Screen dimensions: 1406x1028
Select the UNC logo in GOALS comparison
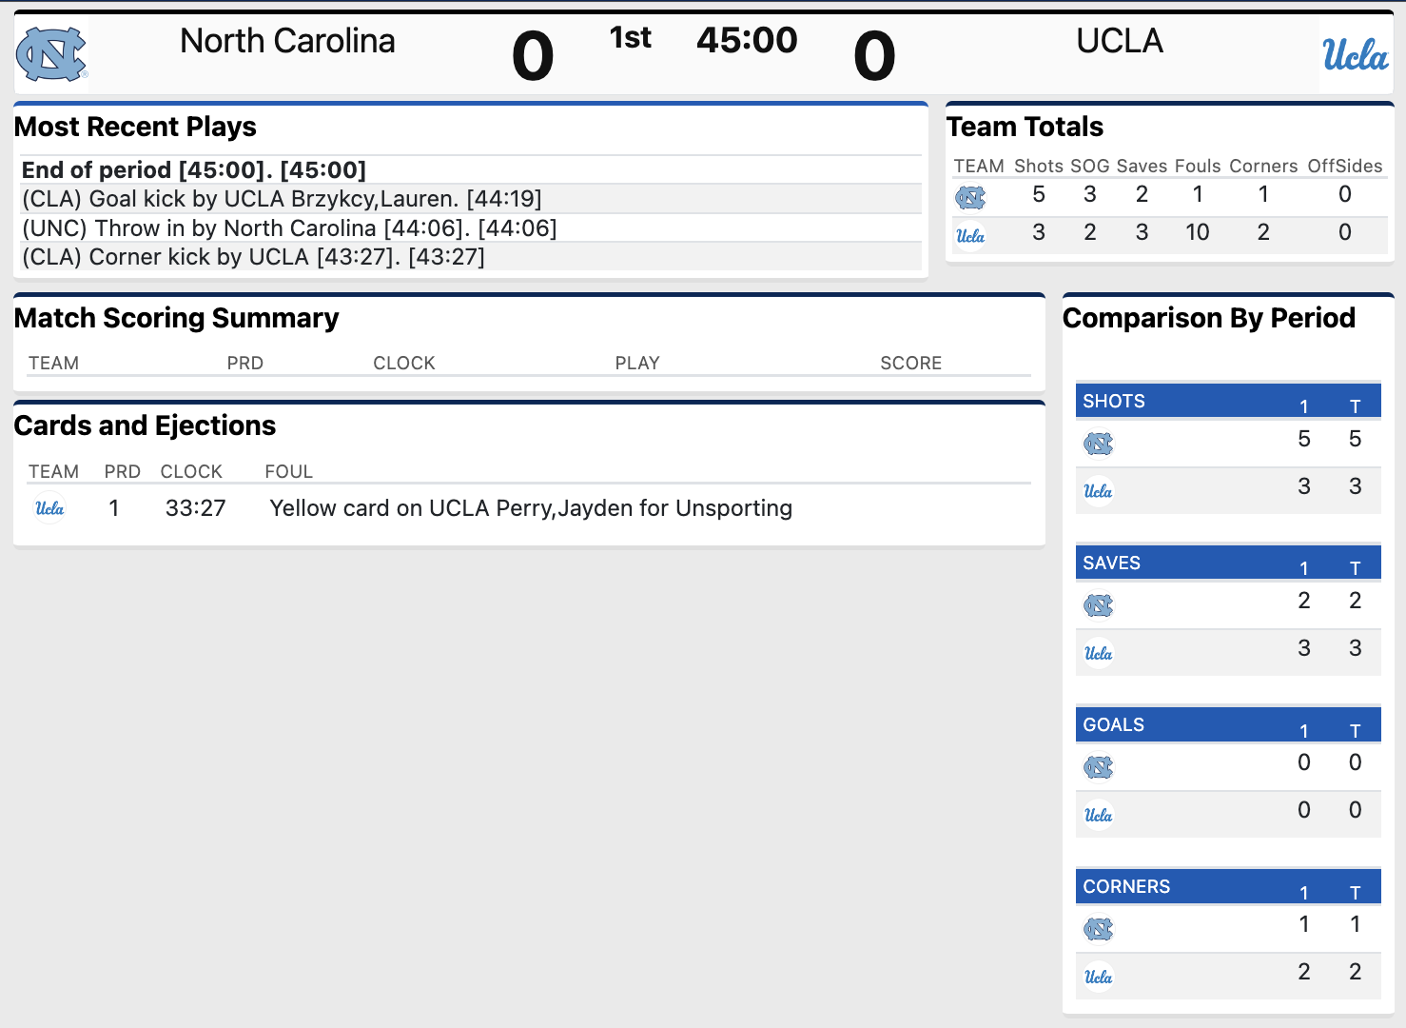pyautogui.click(x=1101, y=766)
